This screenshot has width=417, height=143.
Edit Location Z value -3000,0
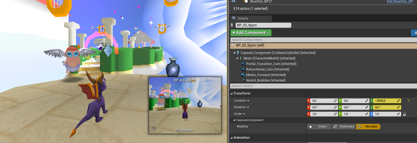[x=387, y=101]
